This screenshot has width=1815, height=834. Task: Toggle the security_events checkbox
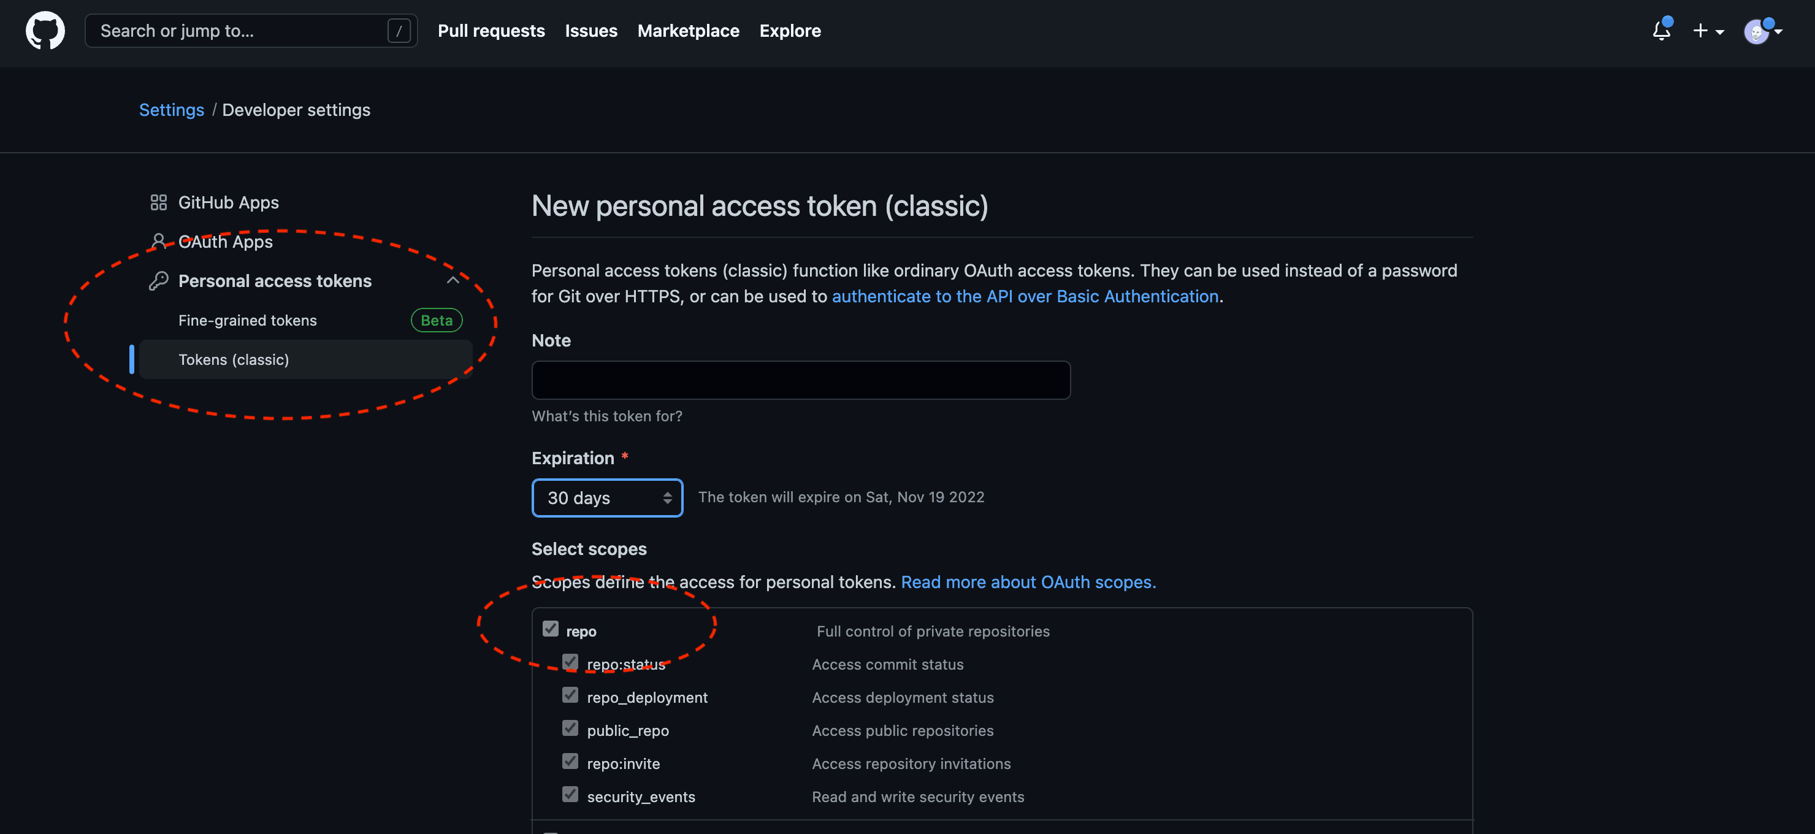pos(570,795)
